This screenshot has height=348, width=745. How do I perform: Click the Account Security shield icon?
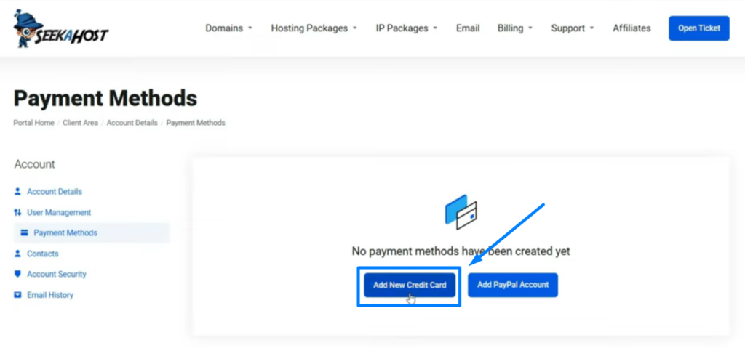(17, 274)
